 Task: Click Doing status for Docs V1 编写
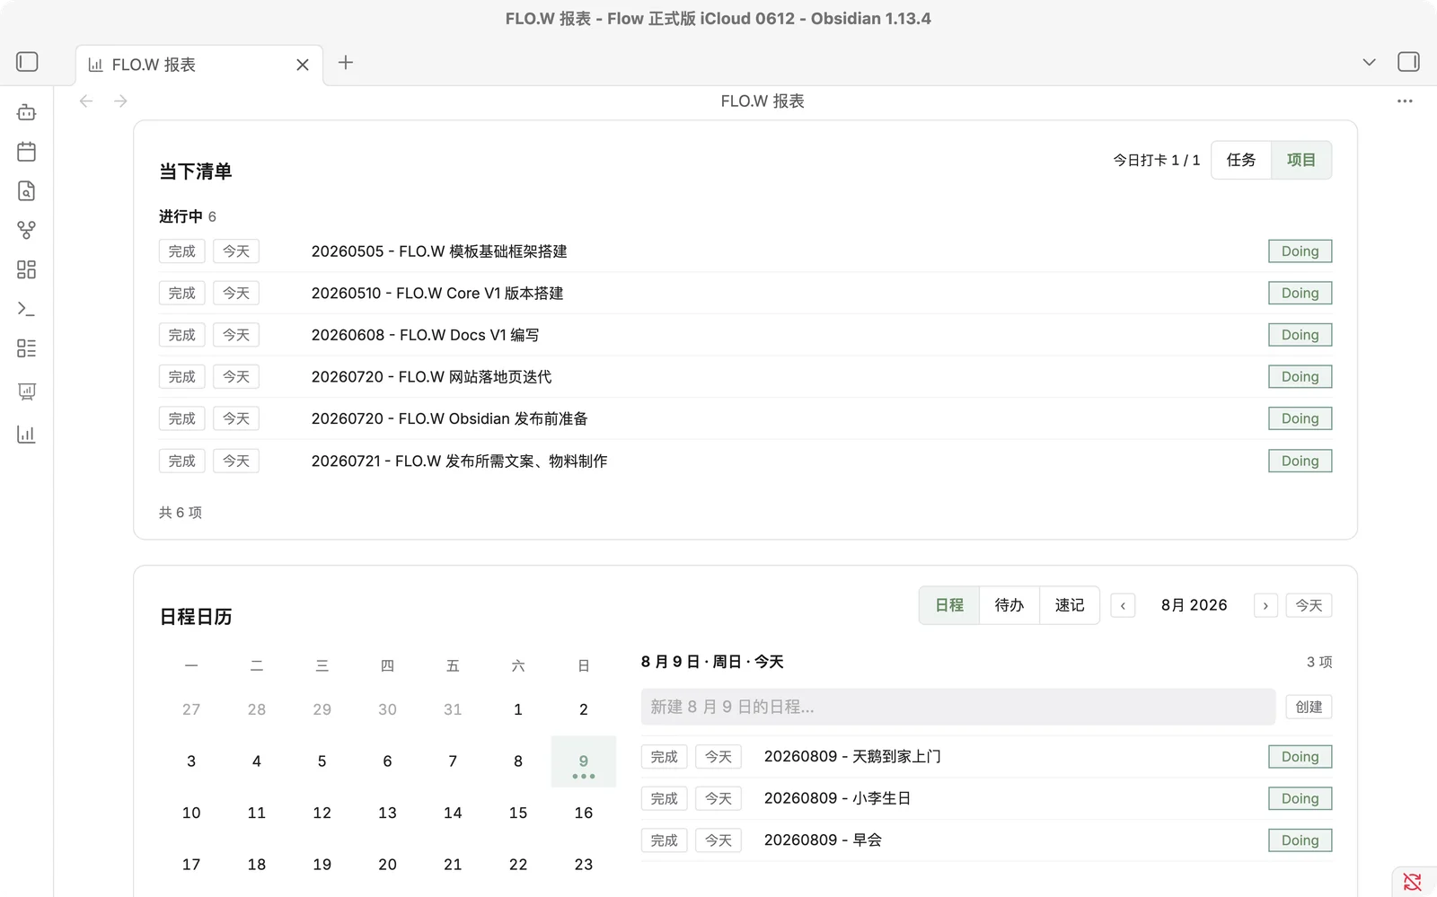1300,335
